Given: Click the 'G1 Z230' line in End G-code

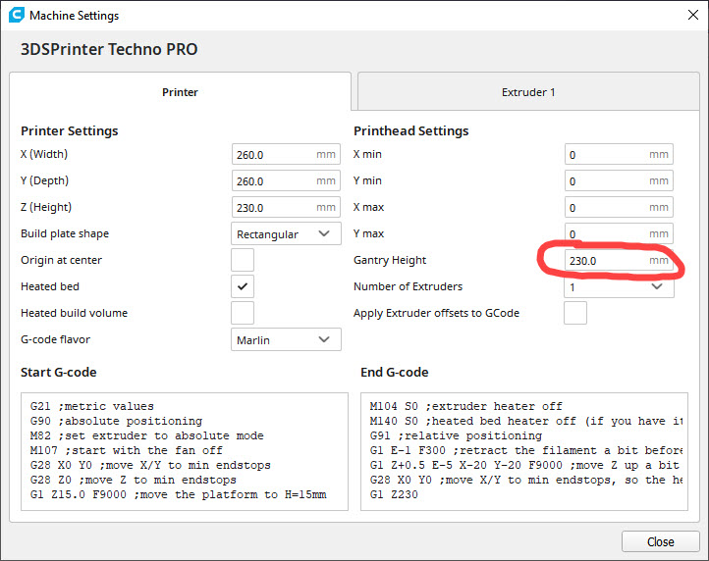Looking at the screenshot, I should click(x=394, y=494).
